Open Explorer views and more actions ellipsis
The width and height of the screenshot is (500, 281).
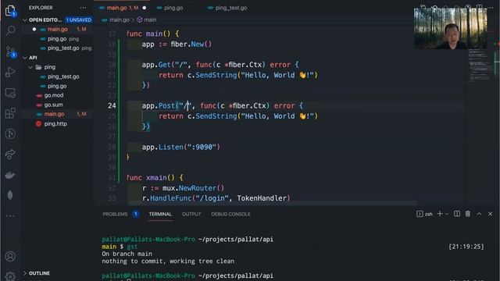point(84,8)
